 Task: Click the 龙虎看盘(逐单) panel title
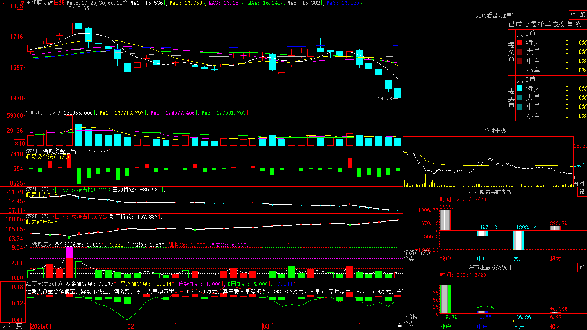click(x=495, y=15)
